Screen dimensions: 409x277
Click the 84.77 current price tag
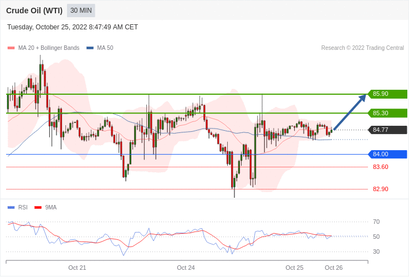387,130
